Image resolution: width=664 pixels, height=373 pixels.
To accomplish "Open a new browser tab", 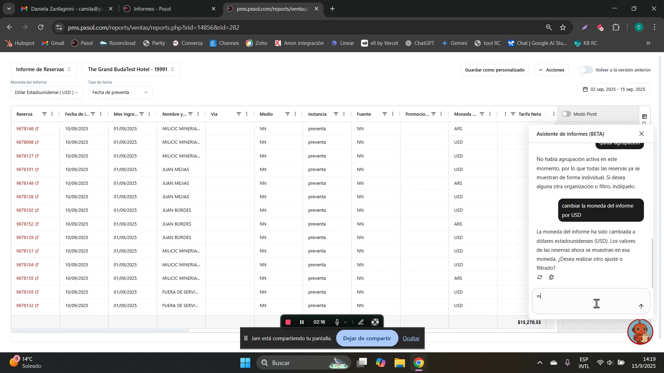I will [x=332, y=9].
